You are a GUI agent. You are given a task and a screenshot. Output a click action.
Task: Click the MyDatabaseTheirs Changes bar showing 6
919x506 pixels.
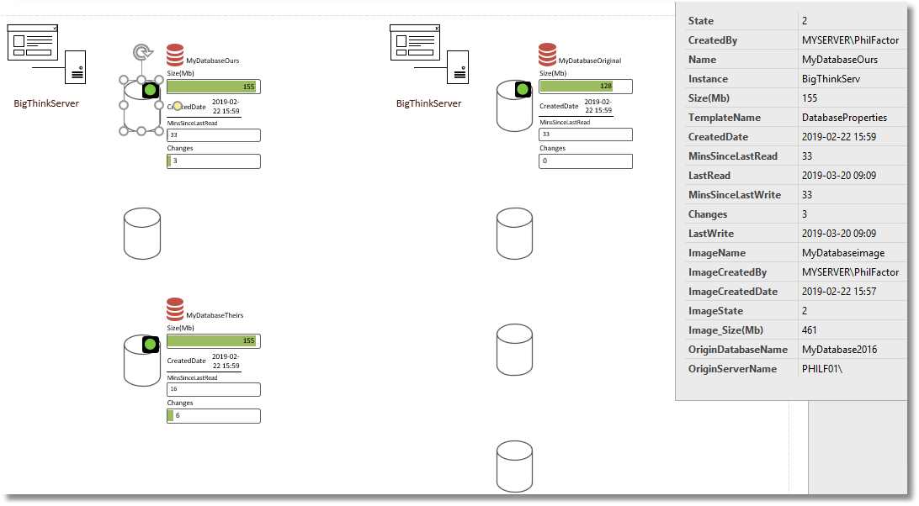coord(214,416)
